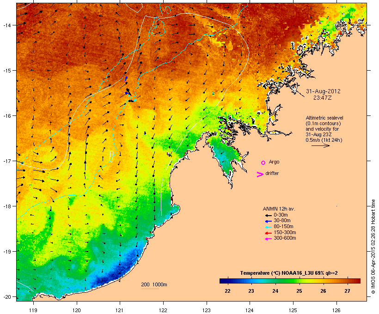
Task: Click the temperature color bar
Action: 290,281
